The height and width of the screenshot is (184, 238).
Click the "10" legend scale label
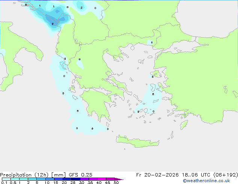point(47,182)
